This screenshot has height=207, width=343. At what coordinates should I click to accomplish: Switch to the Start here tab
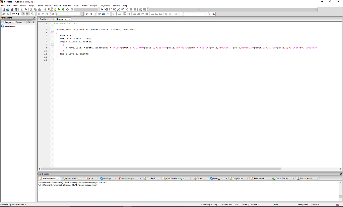(44, 19)
